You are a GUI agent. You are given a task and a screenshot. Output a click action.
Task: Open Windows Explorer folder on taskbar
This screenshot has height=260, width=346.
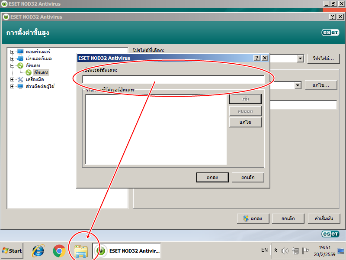coord(81,251)
